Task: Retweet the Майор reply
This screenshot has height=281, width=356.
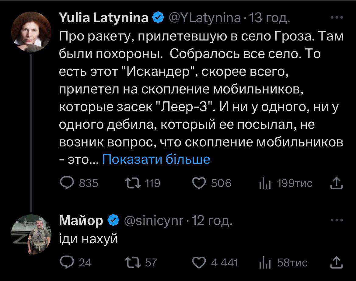Action: 132,262
